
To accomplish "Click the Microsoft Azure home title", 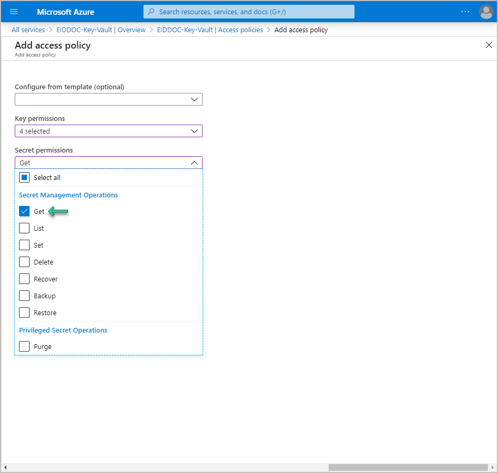I will click(x=65, y=12).
